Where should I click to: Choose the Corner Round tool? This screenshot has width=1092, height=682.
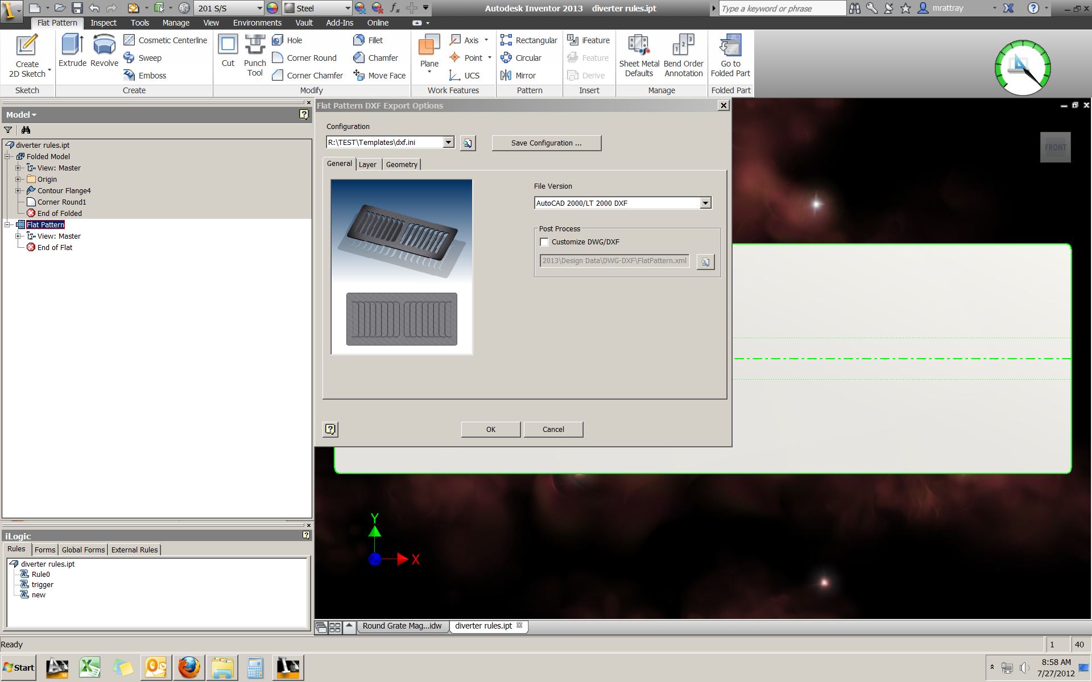(304, 58)
